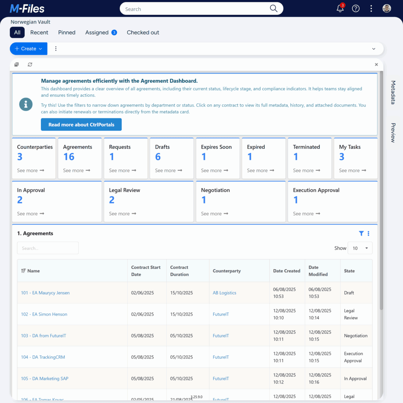
Task: Click the search magnifier icon
Action: 274,9
